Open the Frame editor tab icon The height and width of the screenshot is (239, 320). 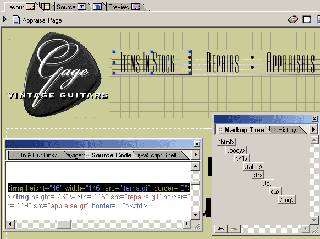(x=46, y=7)
